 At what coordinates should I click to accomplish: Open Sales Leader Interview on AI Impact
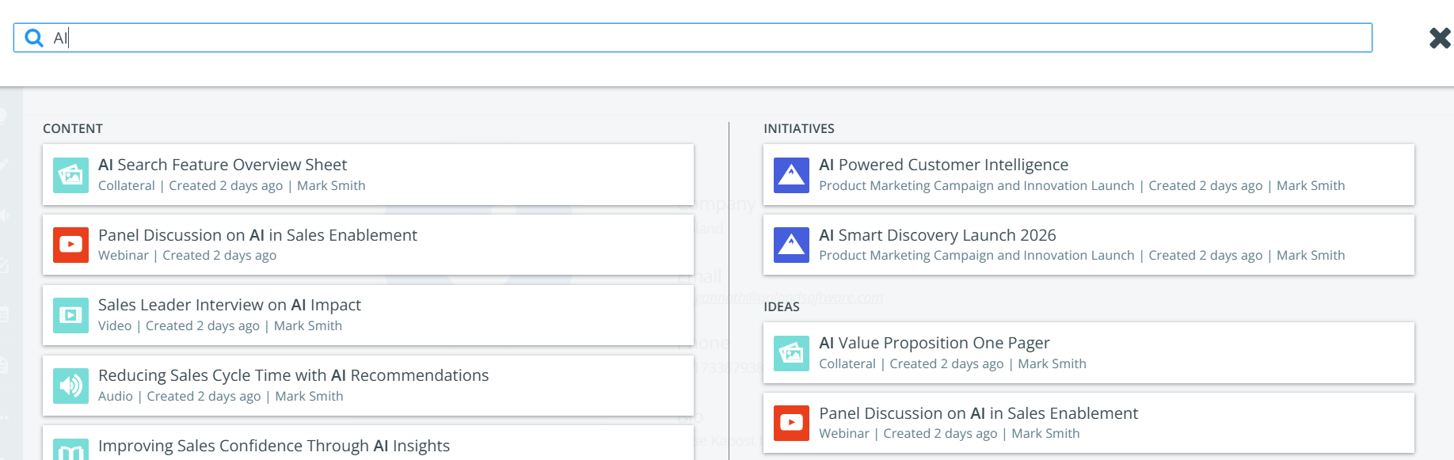tap(229, 305)
